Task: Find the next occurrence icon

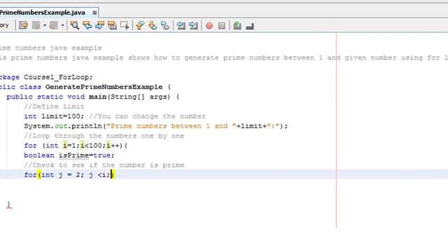Action: coord(99,25)
